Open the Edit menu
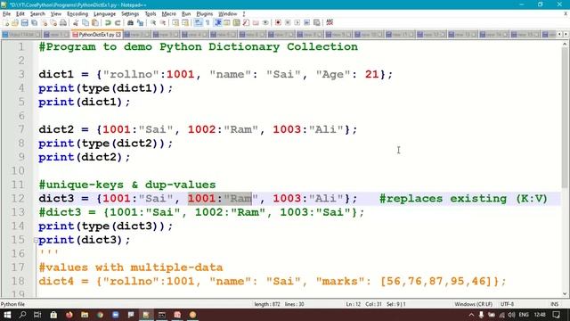This screenshot has height=321, width=570. [x=20, y=14]
